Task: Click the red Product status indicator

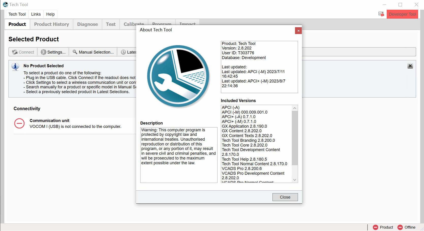Action: pos(376,227)
